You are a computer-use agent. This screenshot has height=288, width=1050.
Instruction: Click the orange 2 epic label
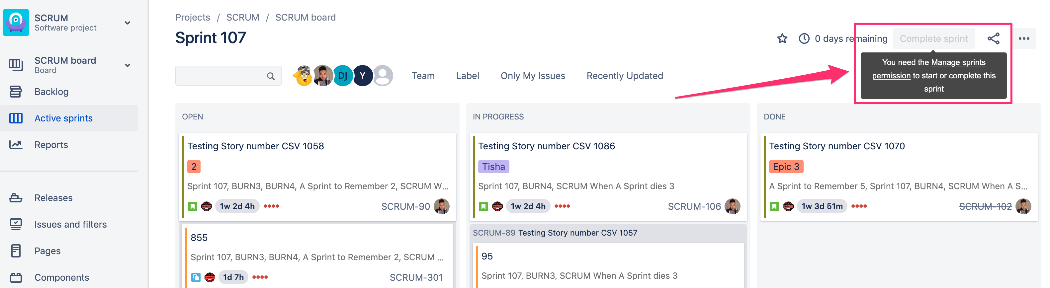[x=194, y=167]
